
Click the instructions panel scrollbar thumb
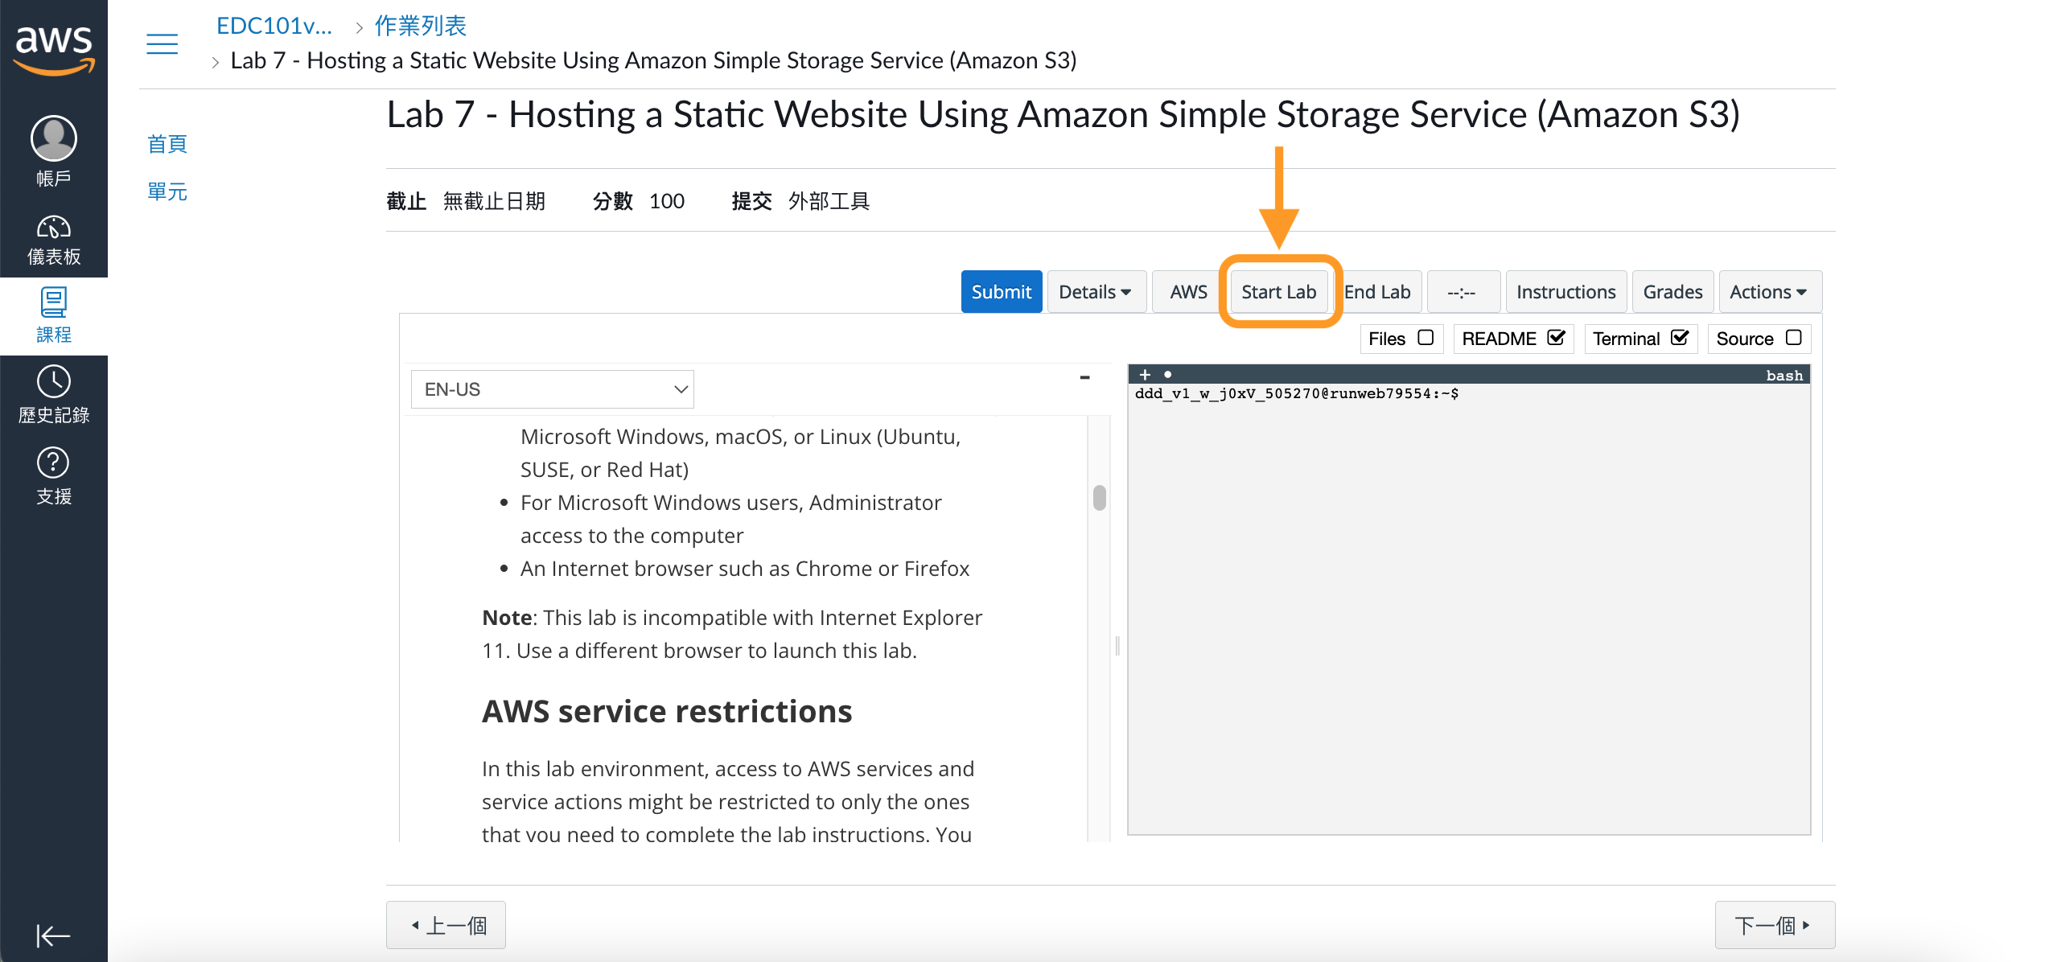1099,498
